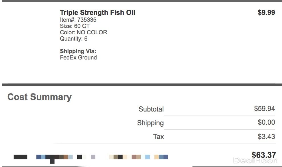
Task: Click the Color: NO COLOR line
Action: click(83, 32)
